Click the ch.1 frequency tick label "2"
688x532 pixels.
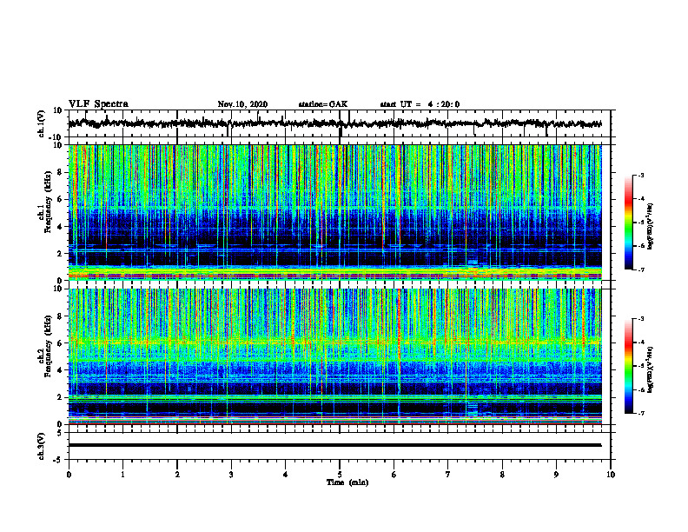60,253
